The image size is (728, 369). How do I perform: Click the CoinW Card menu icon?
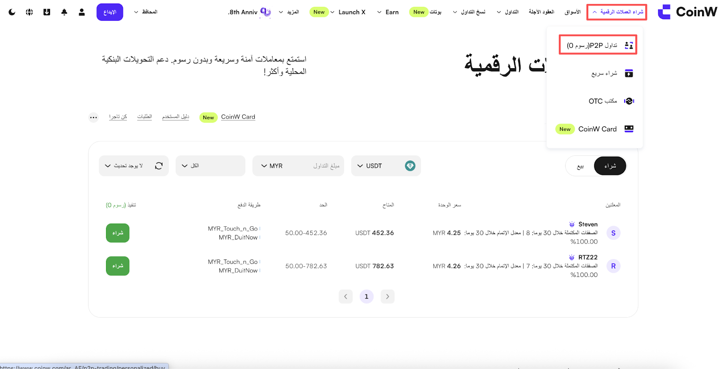point(629,129)
